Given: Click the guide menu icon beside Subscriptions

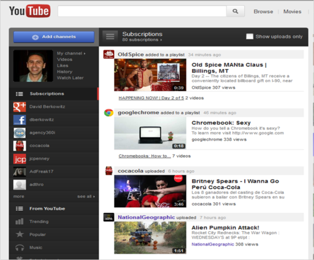Looking at the screenshot, I should tap(110, 36).
